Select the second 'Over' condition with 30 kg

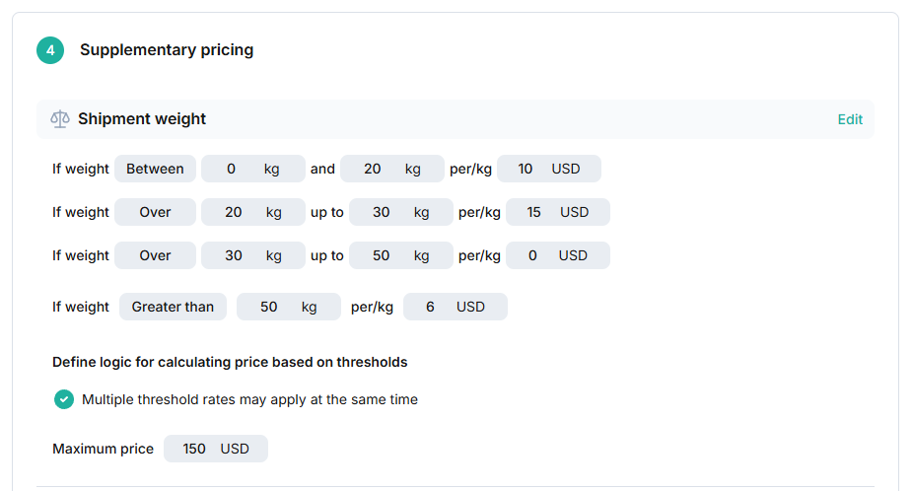pyautogui.click(x=155, y=255)
